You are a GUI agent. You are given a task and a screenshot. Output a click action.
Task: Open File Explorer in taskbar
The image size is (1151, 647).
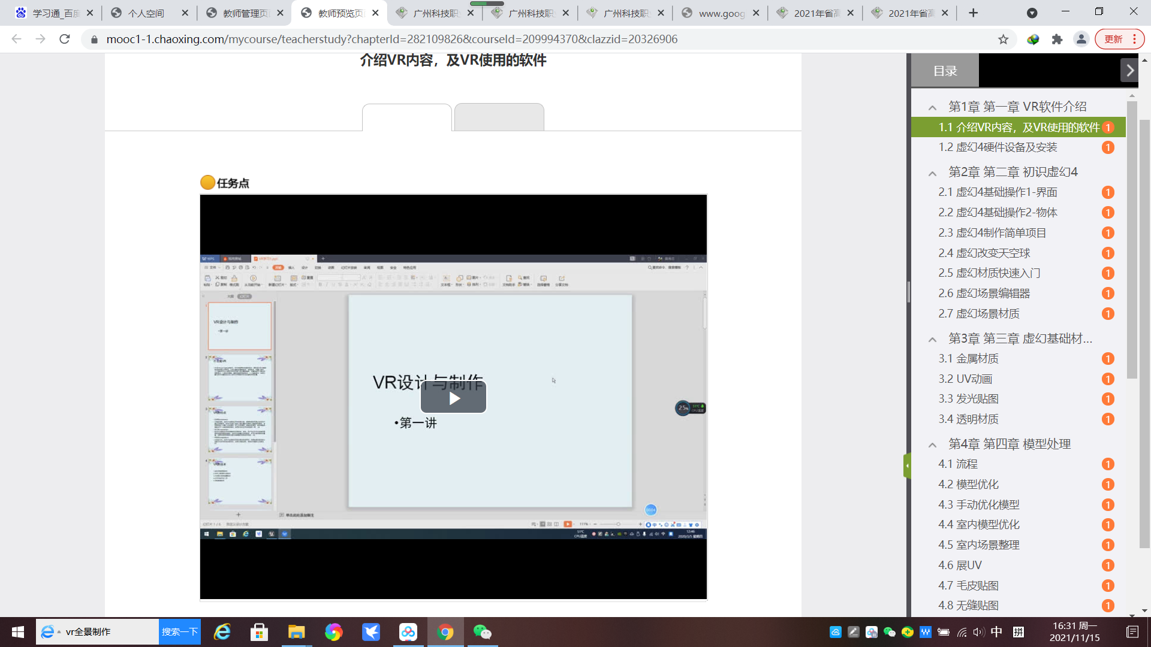pos(296,632)
